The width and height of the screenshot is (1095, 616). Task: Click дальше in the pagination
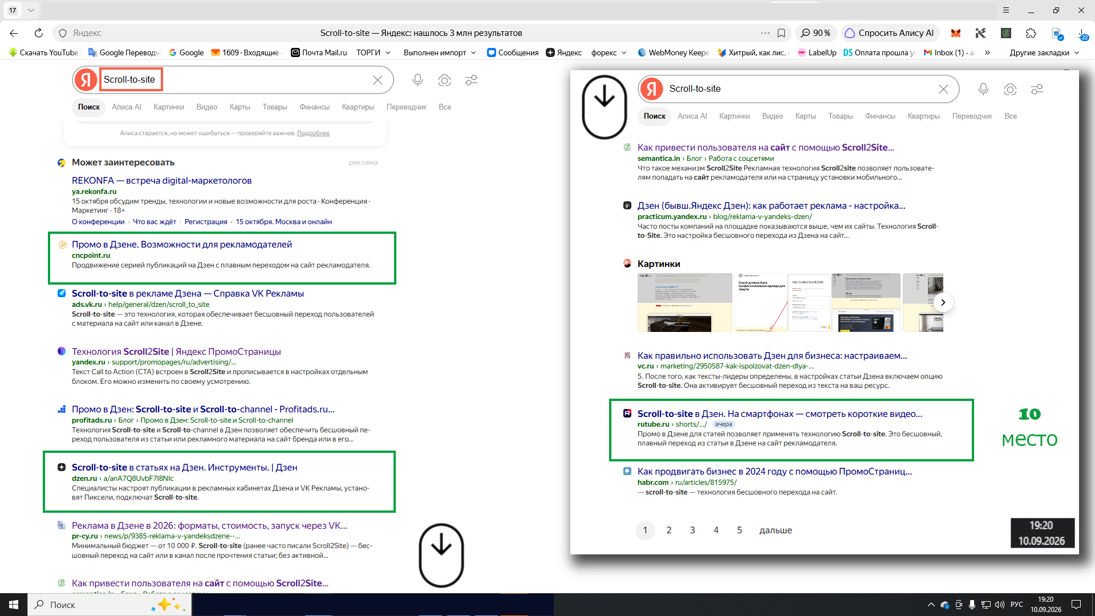click(776, 530)
